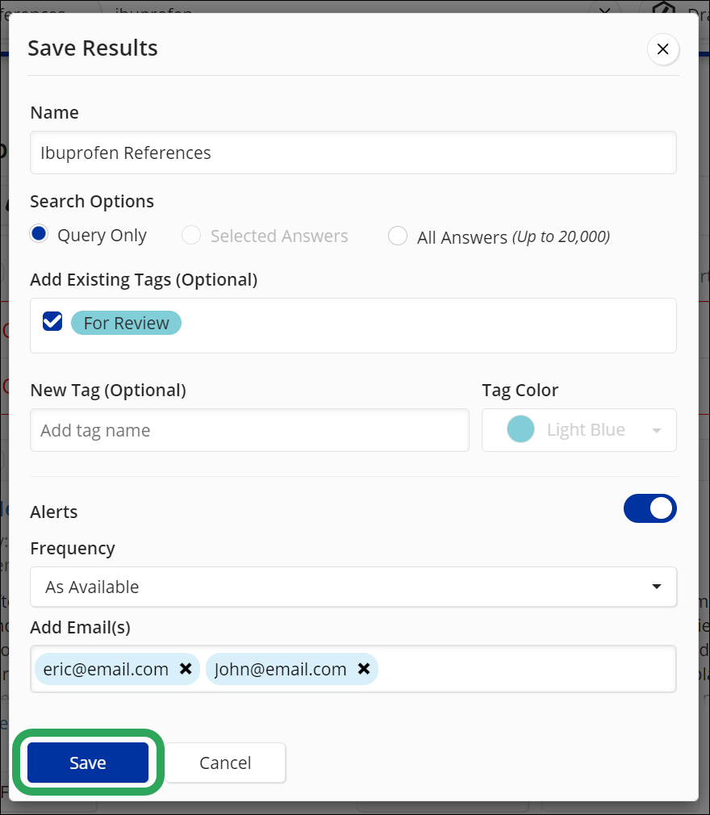Screen dimensions: 710x815
Task: Toggle the Alerts switch off
Action: [x=649, y=508]
